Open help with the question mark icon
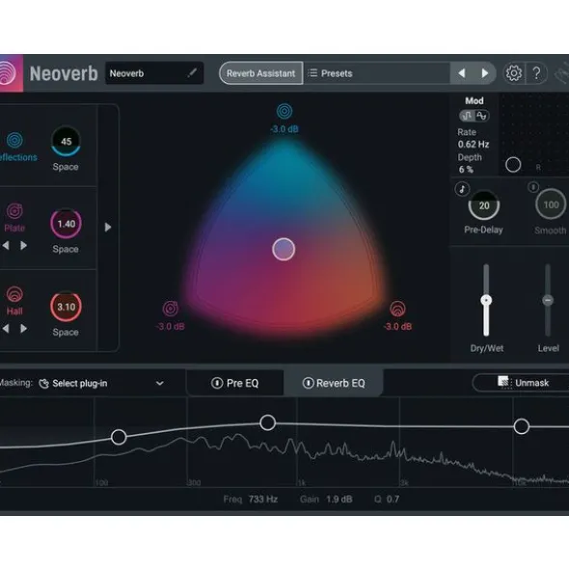The image size is (569, 570). [536, 73]
